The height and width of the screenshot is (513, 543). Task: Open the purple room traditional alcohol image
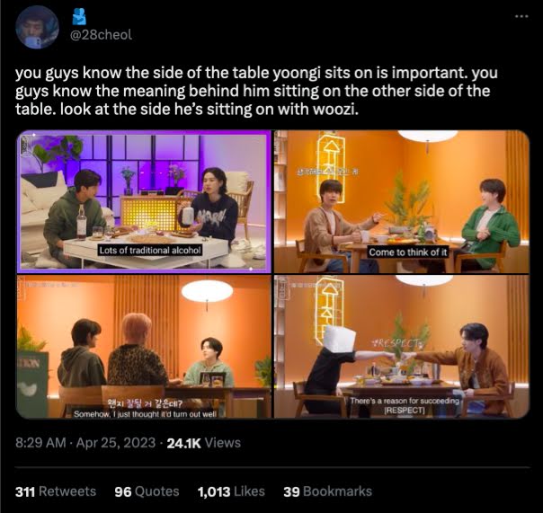point(144,202)
